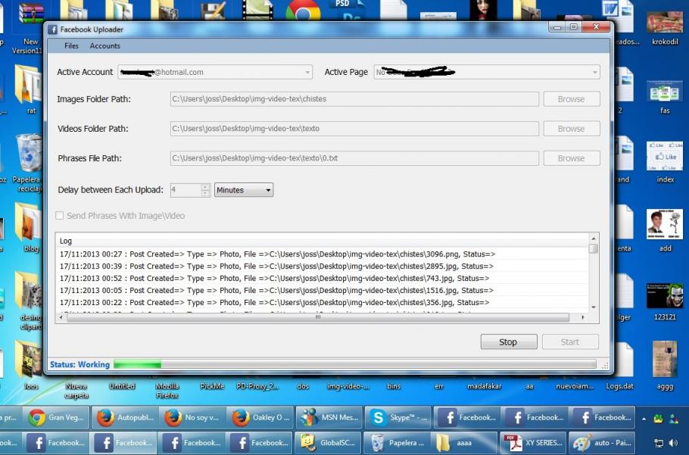Open Oakley O... Firefox taskbar item
The image size is (689, 455).
pos(260,418)
